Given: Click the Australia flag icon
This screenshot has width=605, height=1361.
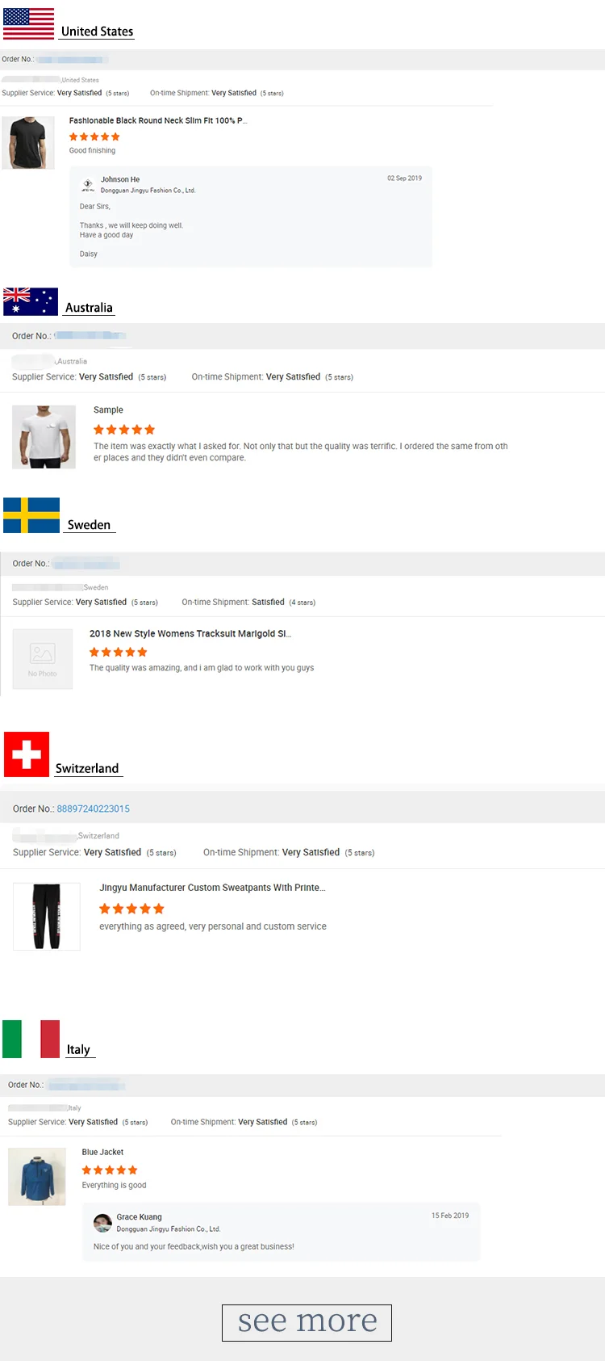Looking at the screenshot, I should (x=31, y=301).
